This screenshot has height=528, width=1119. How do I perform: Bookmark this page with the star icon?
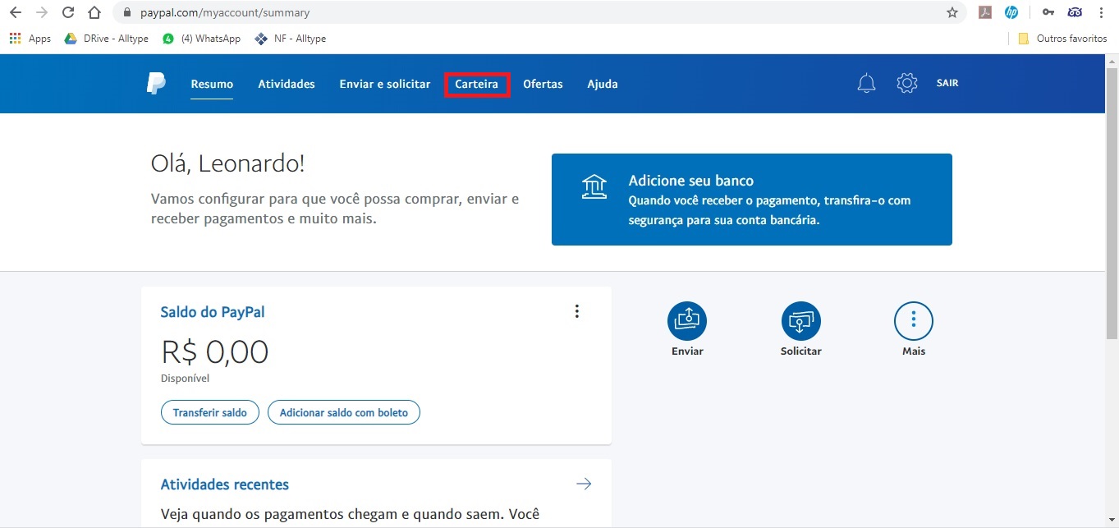(x=952, y=12)
